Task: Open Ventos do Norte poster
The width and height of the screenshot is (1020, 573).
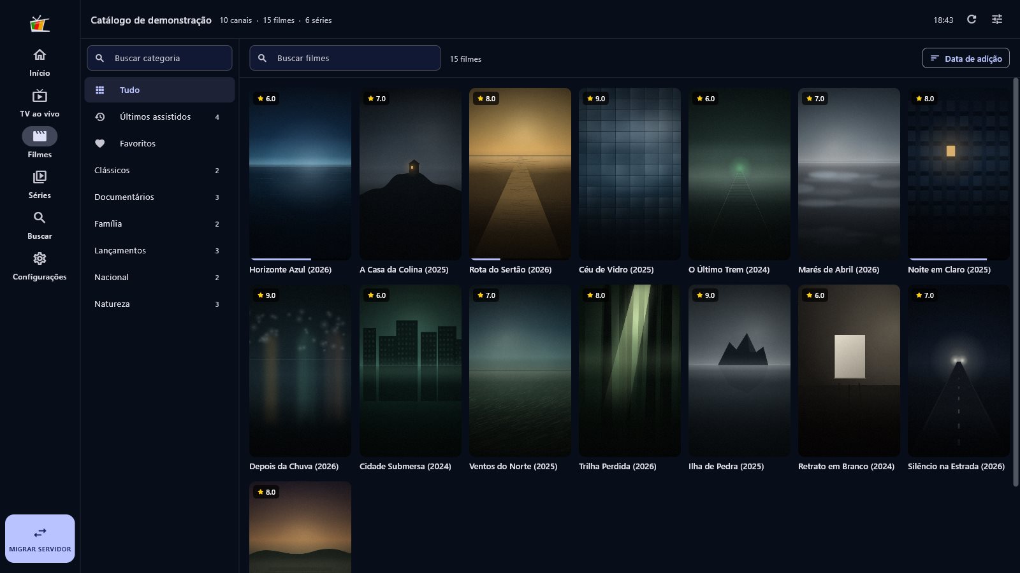Action: point(520,371)
